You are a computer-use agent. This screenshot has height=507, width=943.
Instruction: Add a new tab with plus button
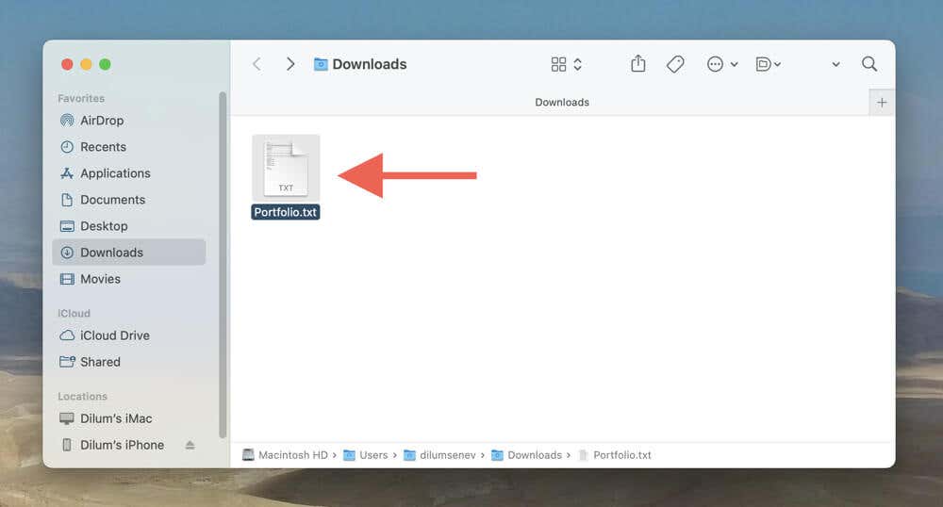pyautogui.click(x=882, y=103)
